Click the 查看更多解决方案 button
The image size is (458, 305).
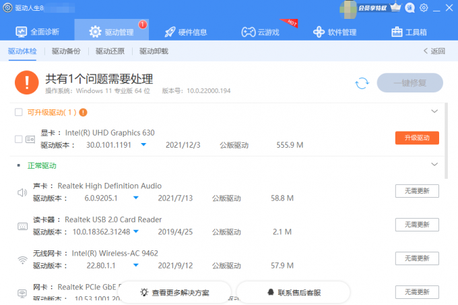pyautogui.click(x=174, y=292)
